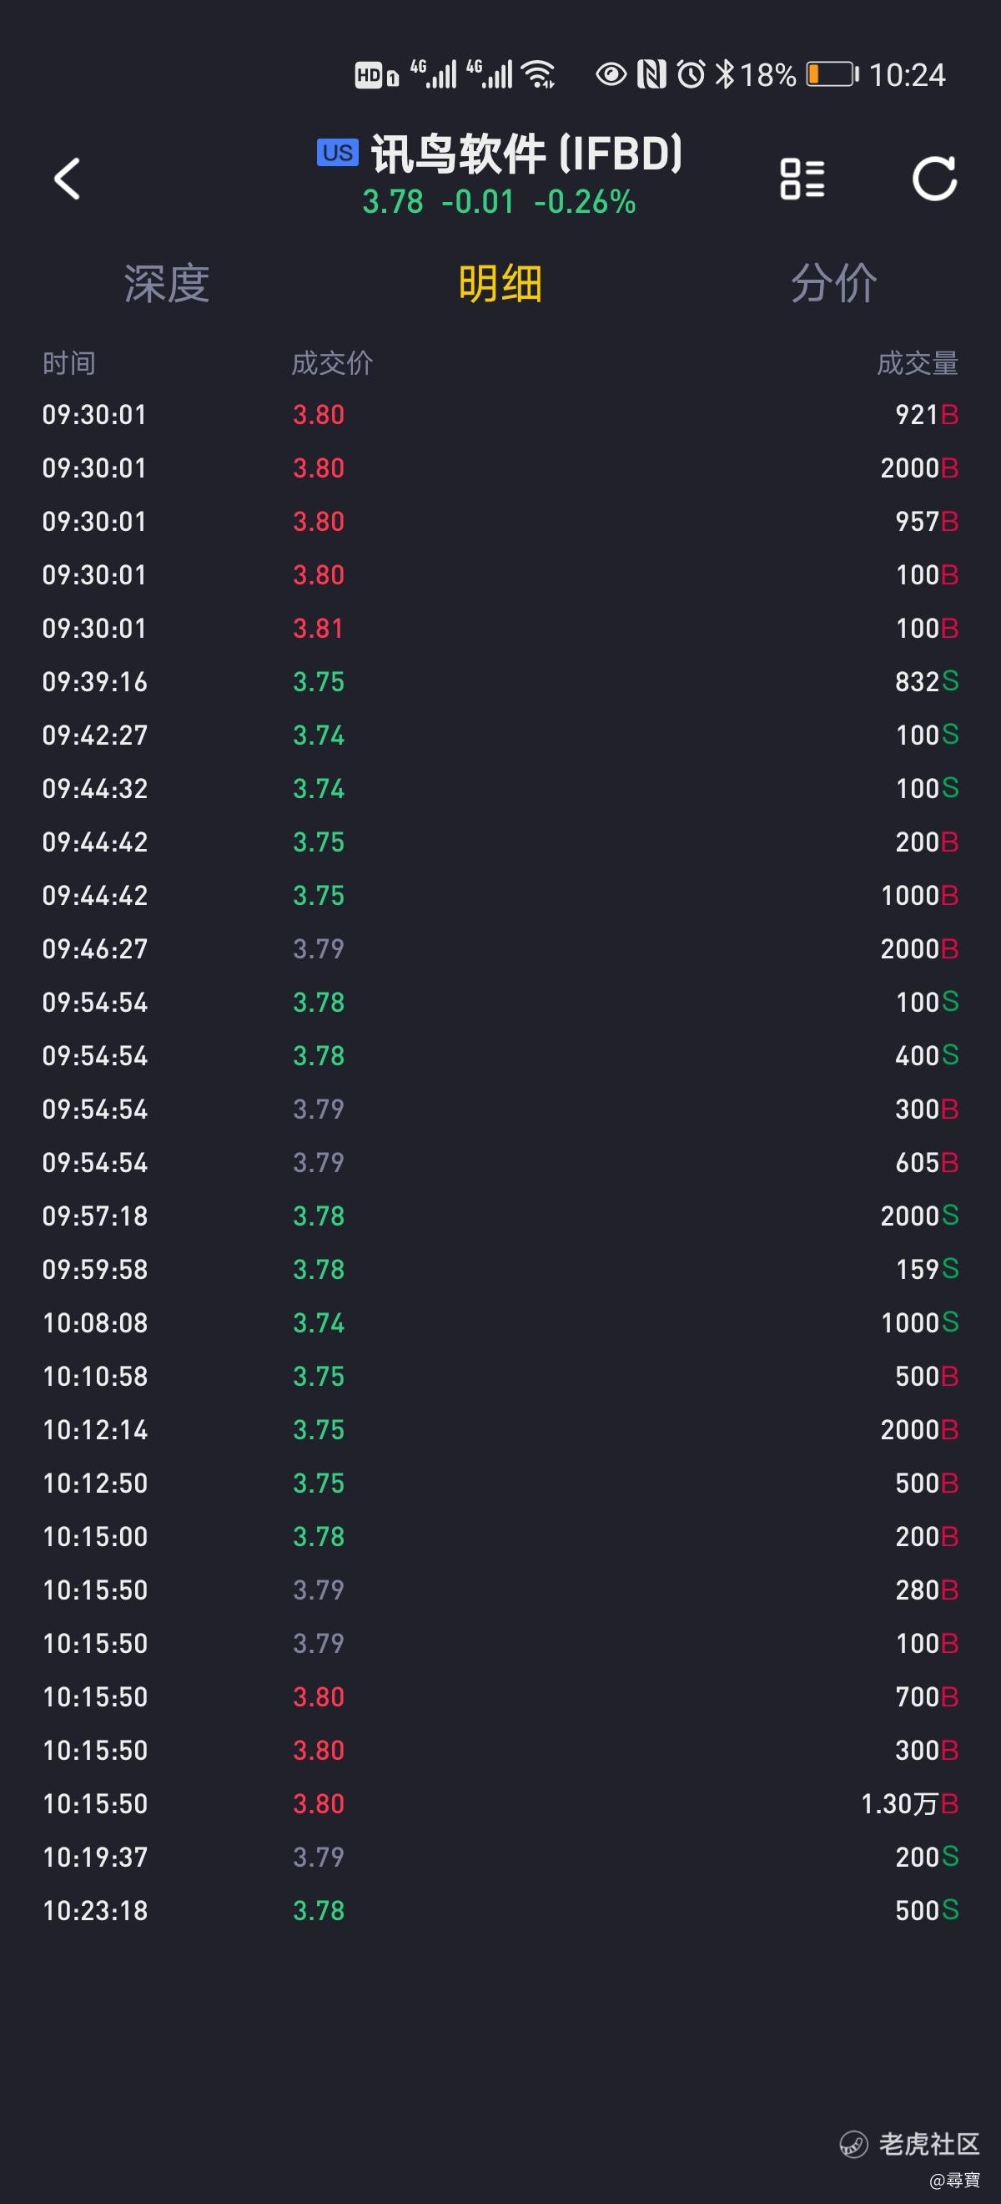Tap the Wi-Fi status icon

pyautogui.click(x=539, y=74)
